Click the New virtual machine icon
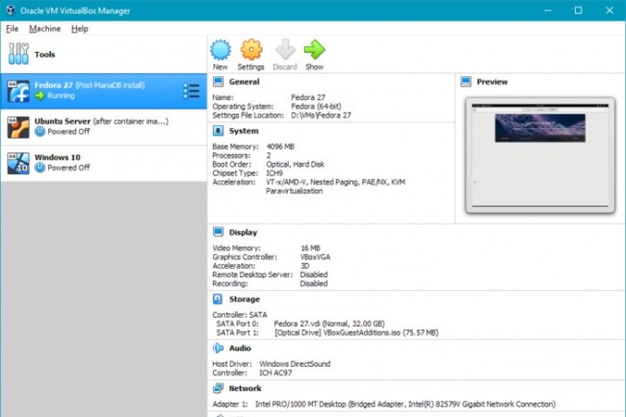This screenshot has width=626, height=417. coord(221,50)
